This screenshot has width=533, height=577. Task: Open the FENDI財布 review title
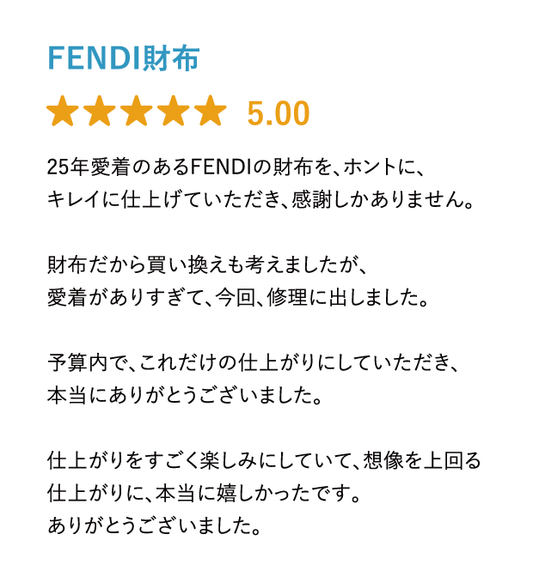124,58
